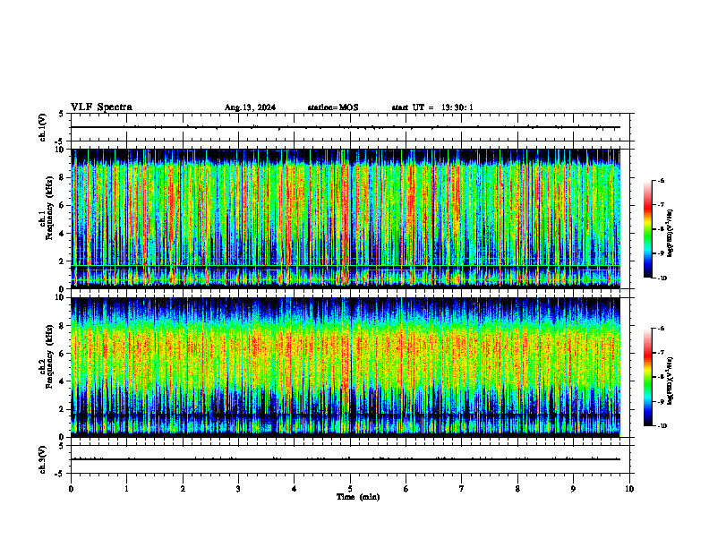Click the '-5' tick on ch.3(V) axis
709x548 pixels.
[x=59, y=474]
